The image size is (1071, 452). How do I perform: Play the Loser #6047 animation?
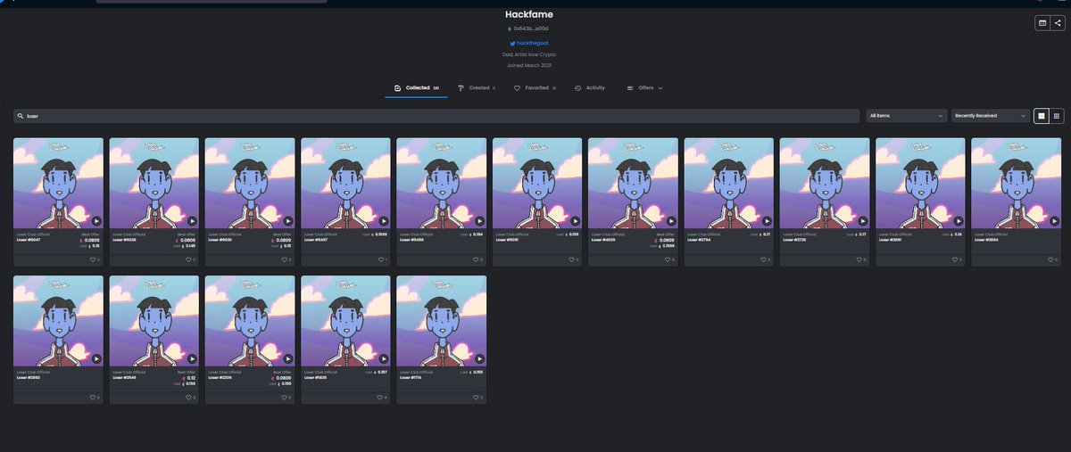coord(96,221)
